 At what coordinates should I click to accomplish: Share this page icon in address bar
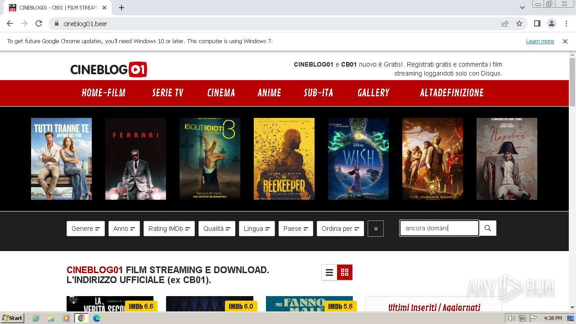click(x=505, y=23)
